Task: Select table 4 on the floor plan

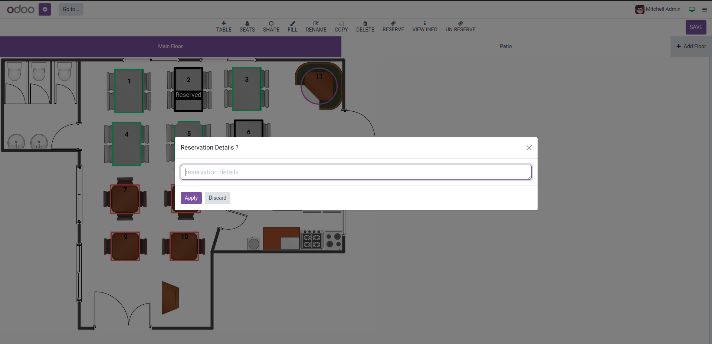Action: point(127,144)
